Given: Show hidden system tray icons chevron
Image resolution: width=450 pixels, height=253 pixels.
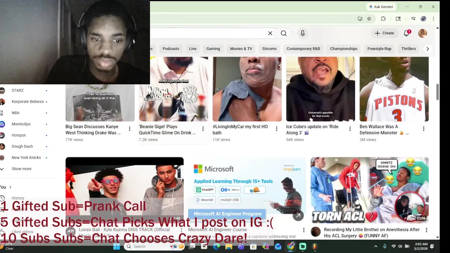Looking at the screenshot, I should pos(375,246).
